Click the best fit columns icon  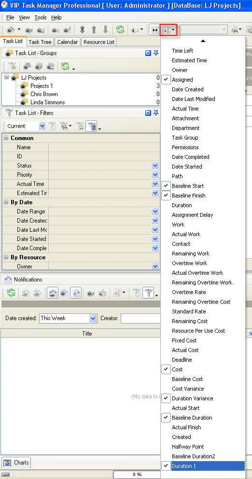154,29
